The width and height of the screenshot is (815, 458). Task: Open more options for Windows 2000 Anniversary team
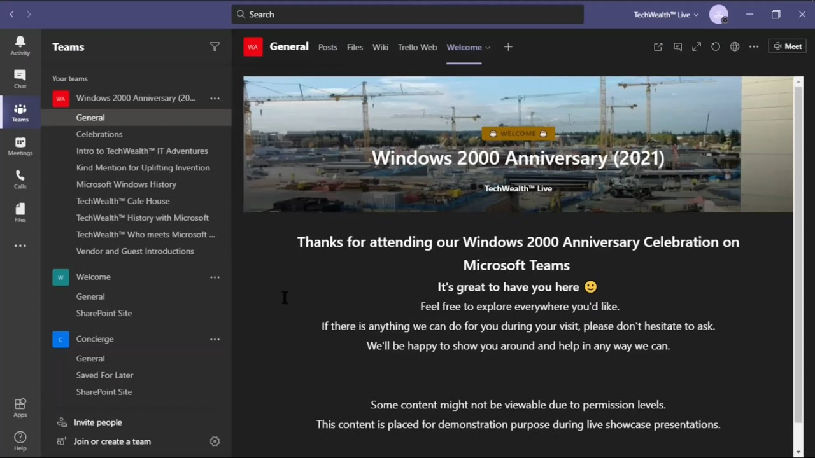pos(215,98)
